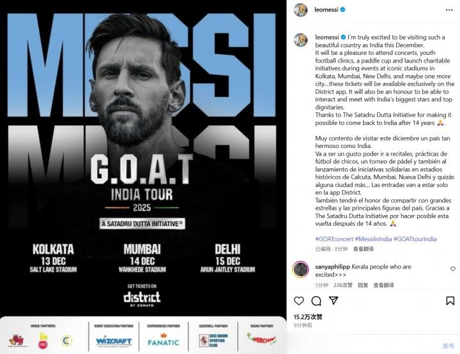The image size is (460, 354).
Task: Open sanyaphilipp's profile picture
Action: (300, 270)
